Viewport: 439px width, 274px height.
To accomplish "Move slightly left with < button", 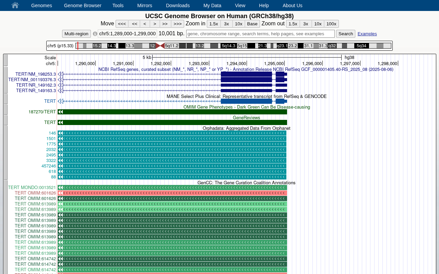I will 145,24.
